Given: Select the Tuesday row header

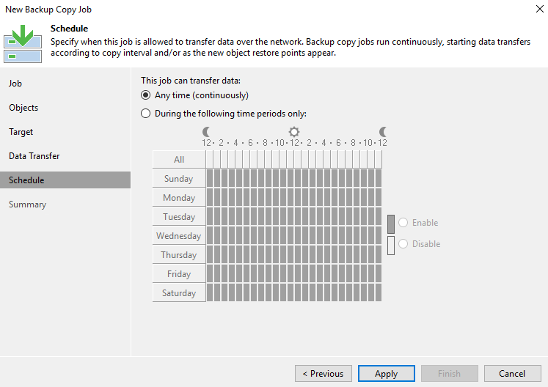Looking at the screenshot, I should 179,216.
